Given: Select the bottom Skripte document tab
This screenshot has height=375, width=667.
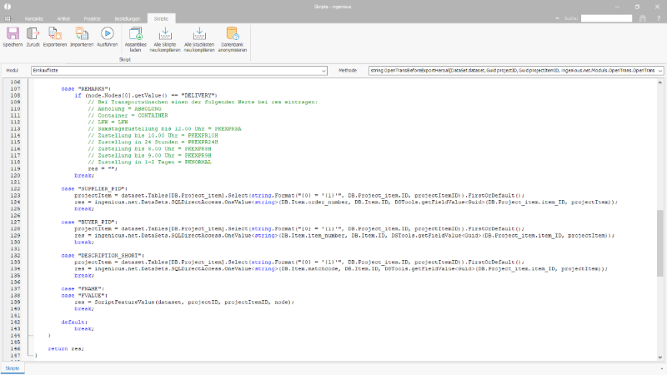Looking at the screenshot, I should (13, 368).
